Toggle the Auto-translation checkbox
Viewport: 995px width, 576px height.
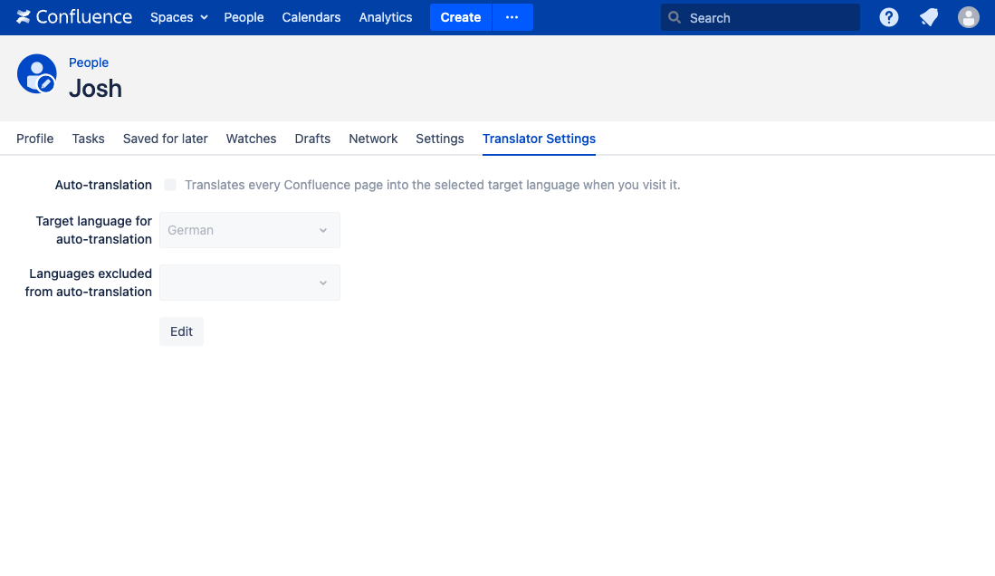[170, 185]
